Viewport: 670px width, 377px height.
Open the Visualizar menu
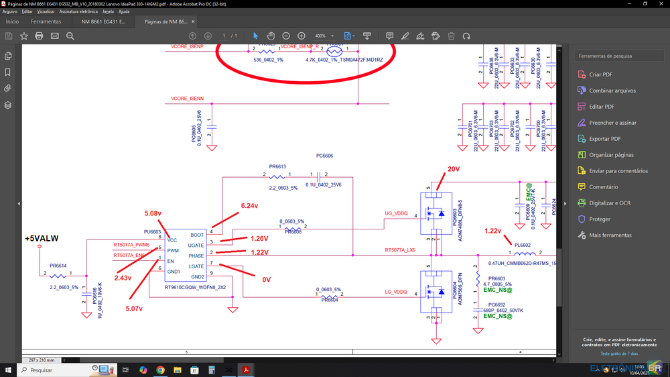[x=46, y=11]
